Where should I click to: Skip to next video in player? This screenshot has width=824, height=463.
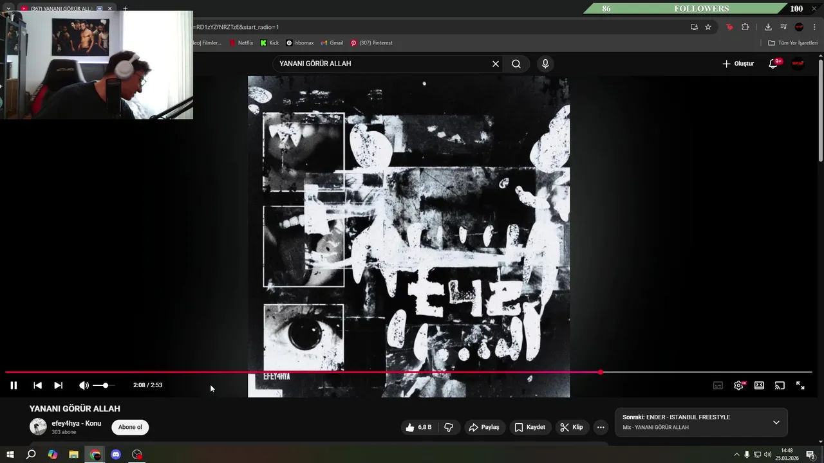(58, 385)
